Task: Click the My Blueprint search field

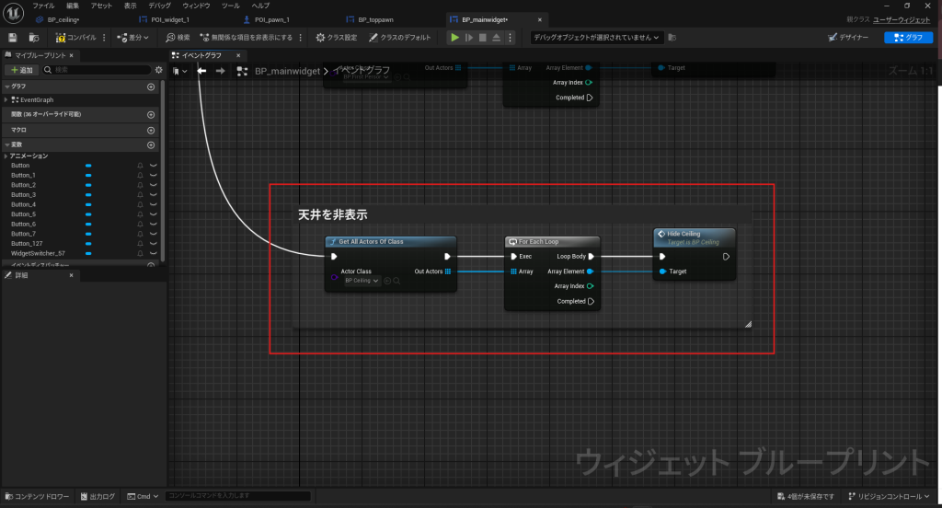Action: [97, 70]
